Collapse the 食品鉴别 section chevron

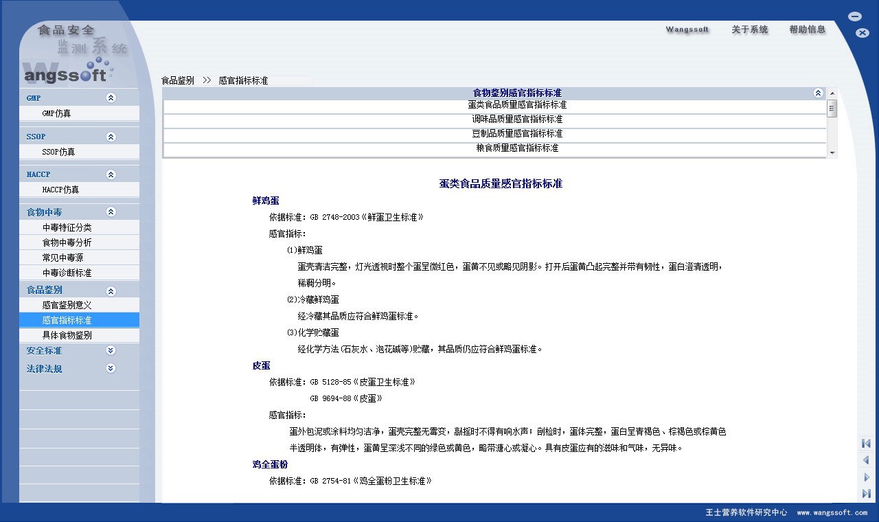point(111,291)
